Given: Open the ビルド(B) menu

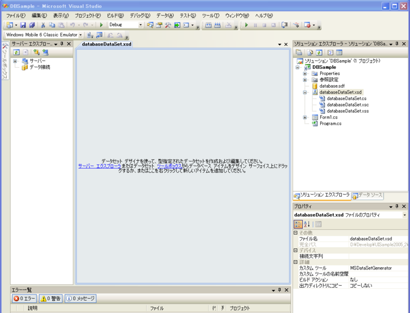Looking at the screenshot, I should (115, 15).
